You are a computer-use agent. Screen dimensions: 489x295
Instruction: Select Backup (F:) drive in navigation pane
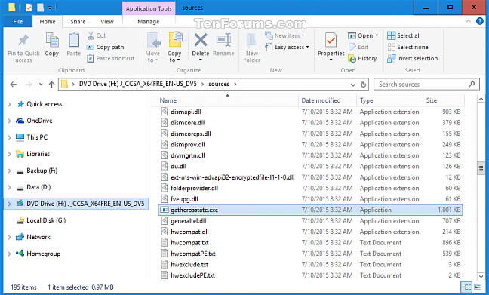(42, 171)
